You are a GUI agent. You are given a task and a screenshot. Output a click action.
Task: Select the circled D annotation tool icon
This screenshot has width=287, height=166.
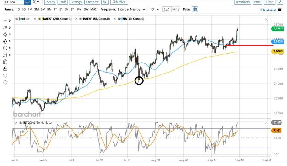(5, 48)
